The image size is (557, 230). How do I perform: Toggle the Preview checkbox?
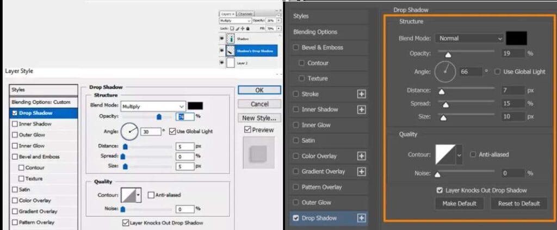248,130
